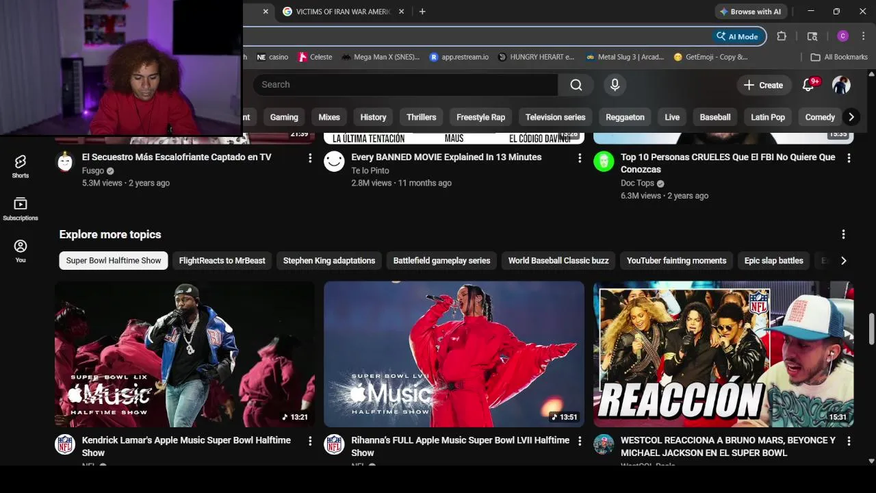Screen dimensions: 876x493
Task: Select Super Bowl Halftime Show topic chip
Action: (x=114, y=260)
